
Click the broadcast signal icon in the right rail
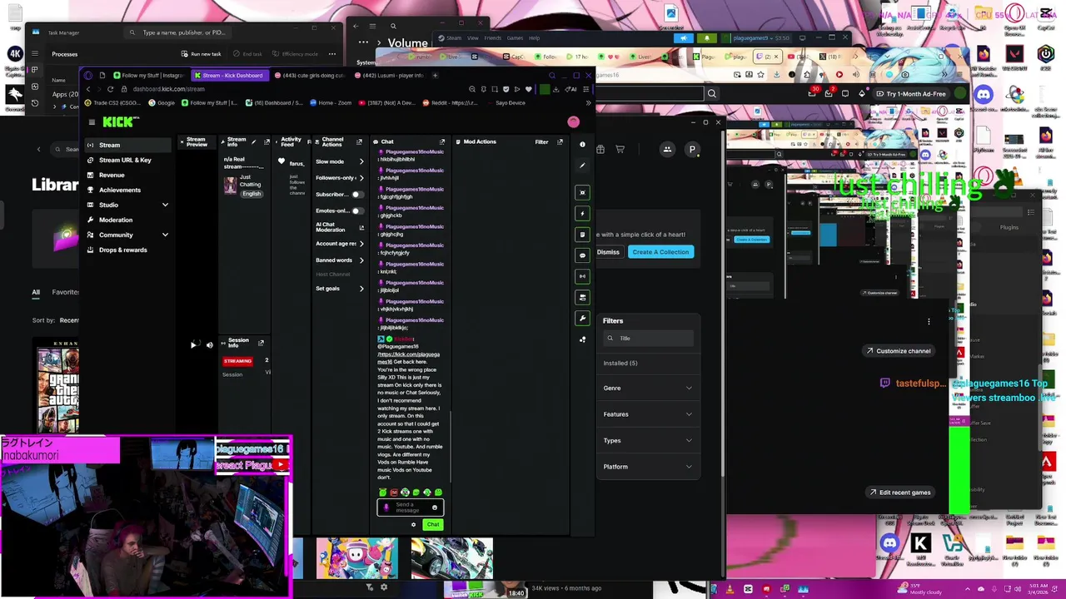582,276
